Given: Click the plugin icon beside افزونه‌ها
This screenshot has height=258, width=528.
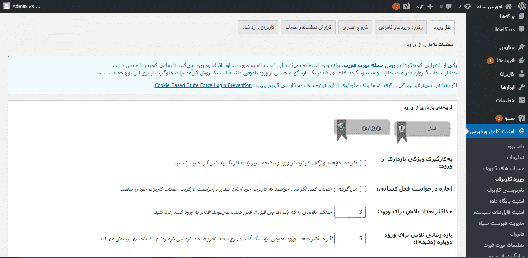Looking at the screenshot, I should [x=521, y=60].
